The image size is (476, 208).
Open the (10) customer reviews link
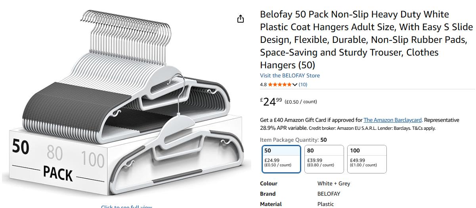click(303, 85)
